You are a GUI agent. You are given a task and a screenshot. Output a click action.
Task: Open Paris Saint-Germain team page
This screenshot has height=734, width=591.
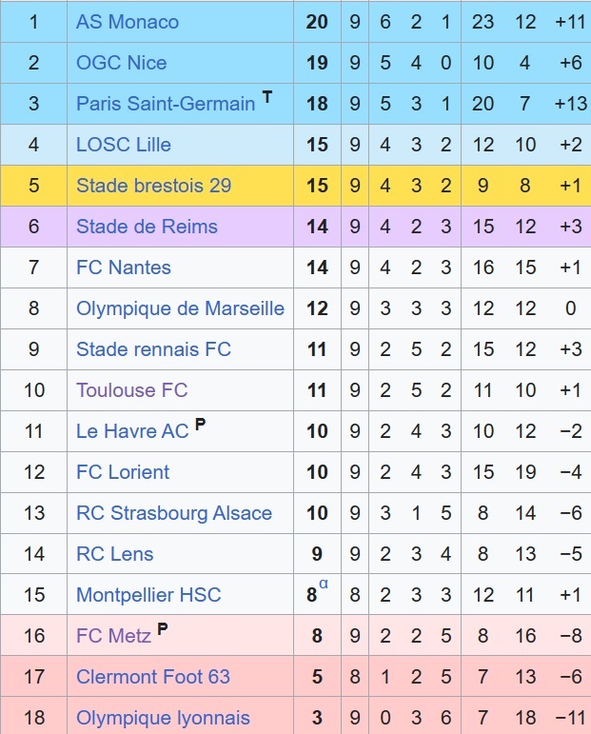pyautogui.click(x=166, y=104)
